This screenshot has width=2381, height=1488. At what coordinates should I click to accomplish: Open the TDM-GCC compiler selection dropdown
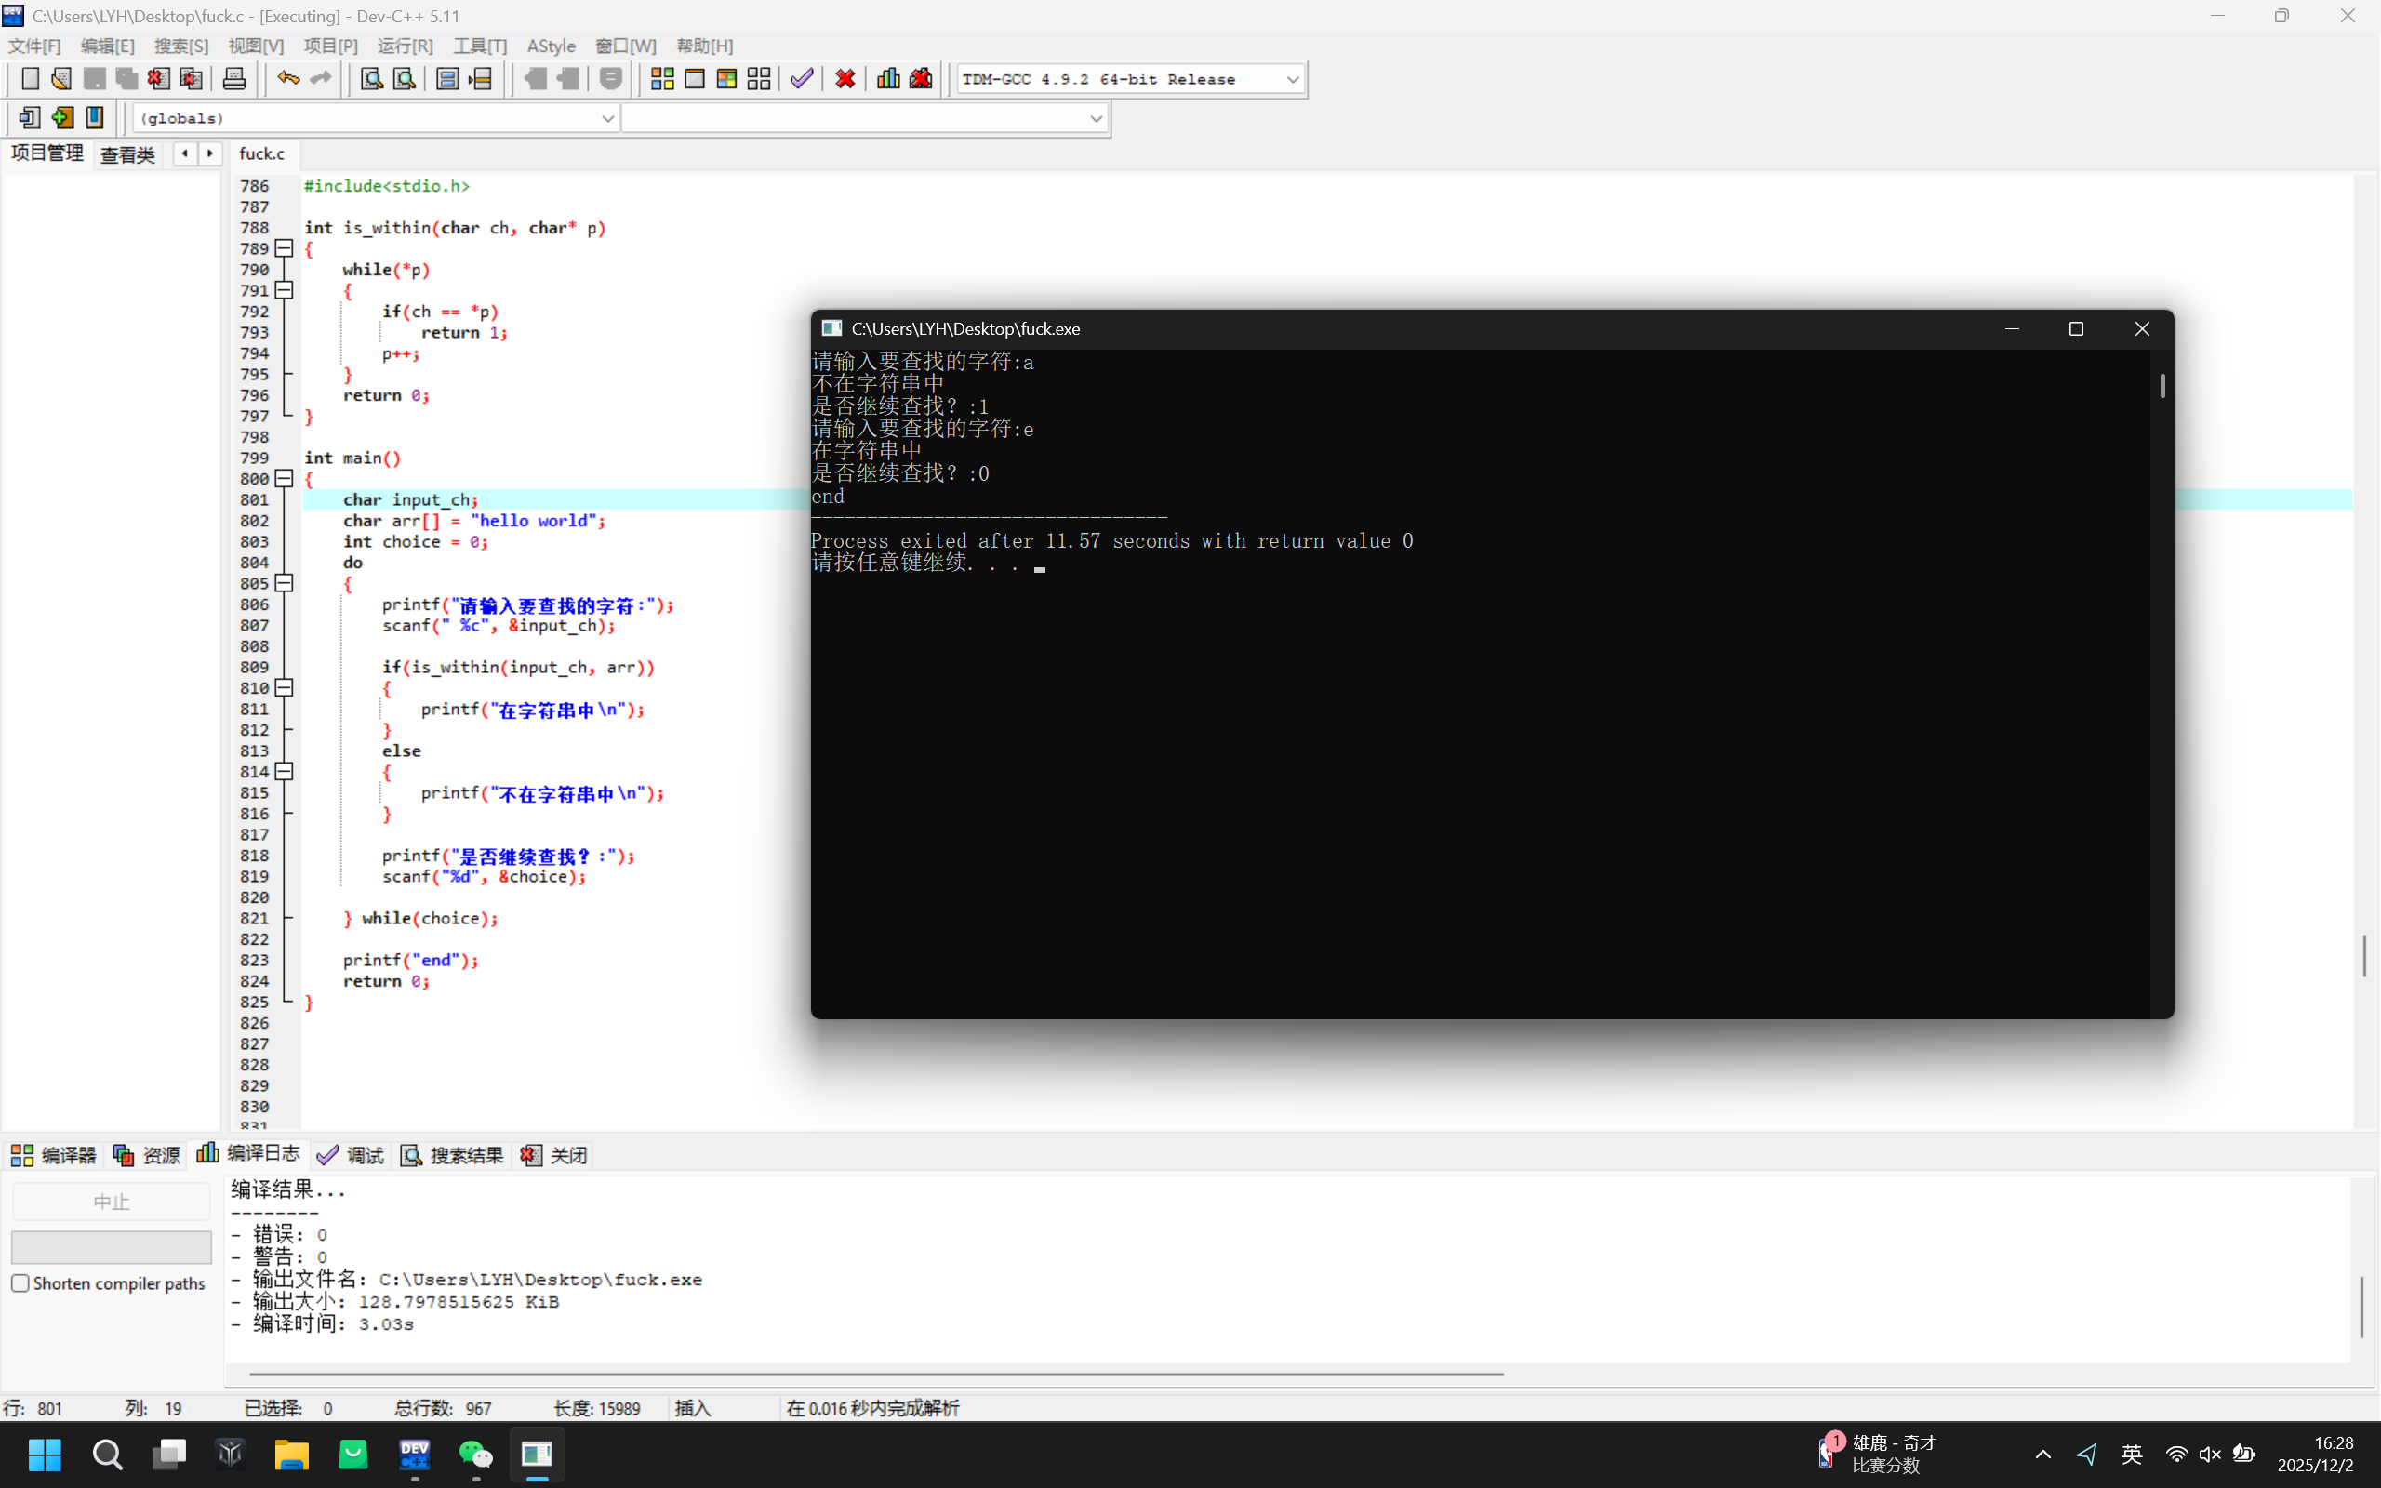click(1293, 80)
